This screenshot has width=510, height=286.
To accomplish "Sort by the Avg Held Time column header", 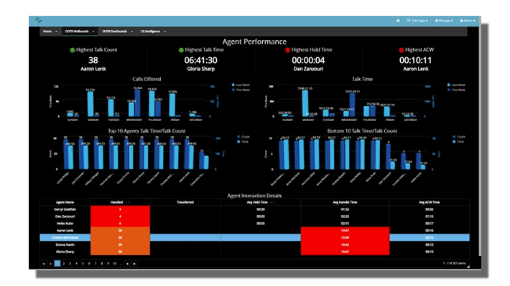I will 261,202.
